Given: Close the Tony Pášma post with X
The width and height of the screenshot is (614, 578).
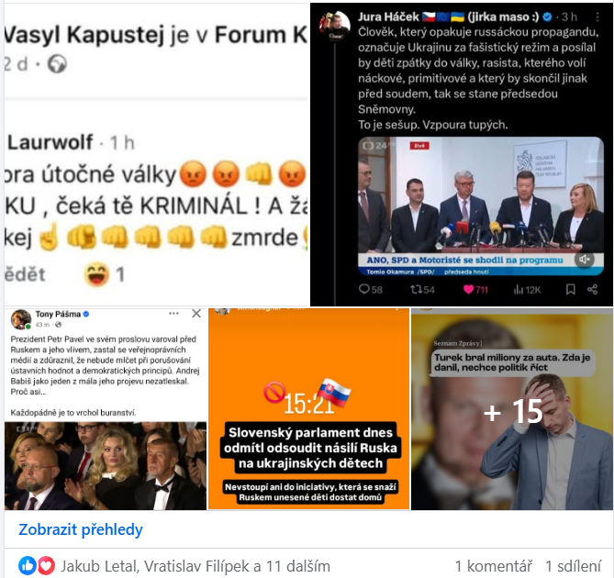Looking at the screenshot, I should tap(196, 314).
